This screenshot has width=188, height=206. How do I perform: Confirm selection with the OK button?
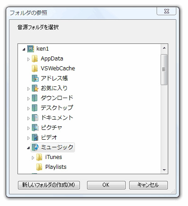coord(106,185)
